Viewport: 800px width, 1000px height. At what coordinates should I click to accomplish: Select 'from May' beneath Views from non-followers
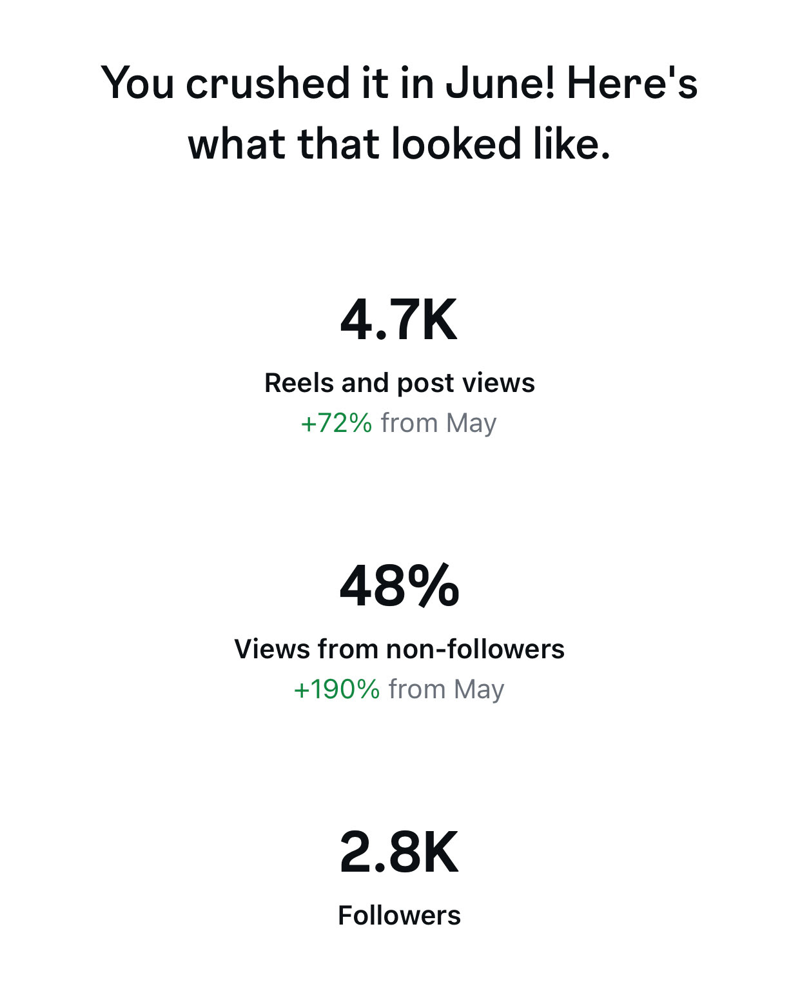pos(446,689)
